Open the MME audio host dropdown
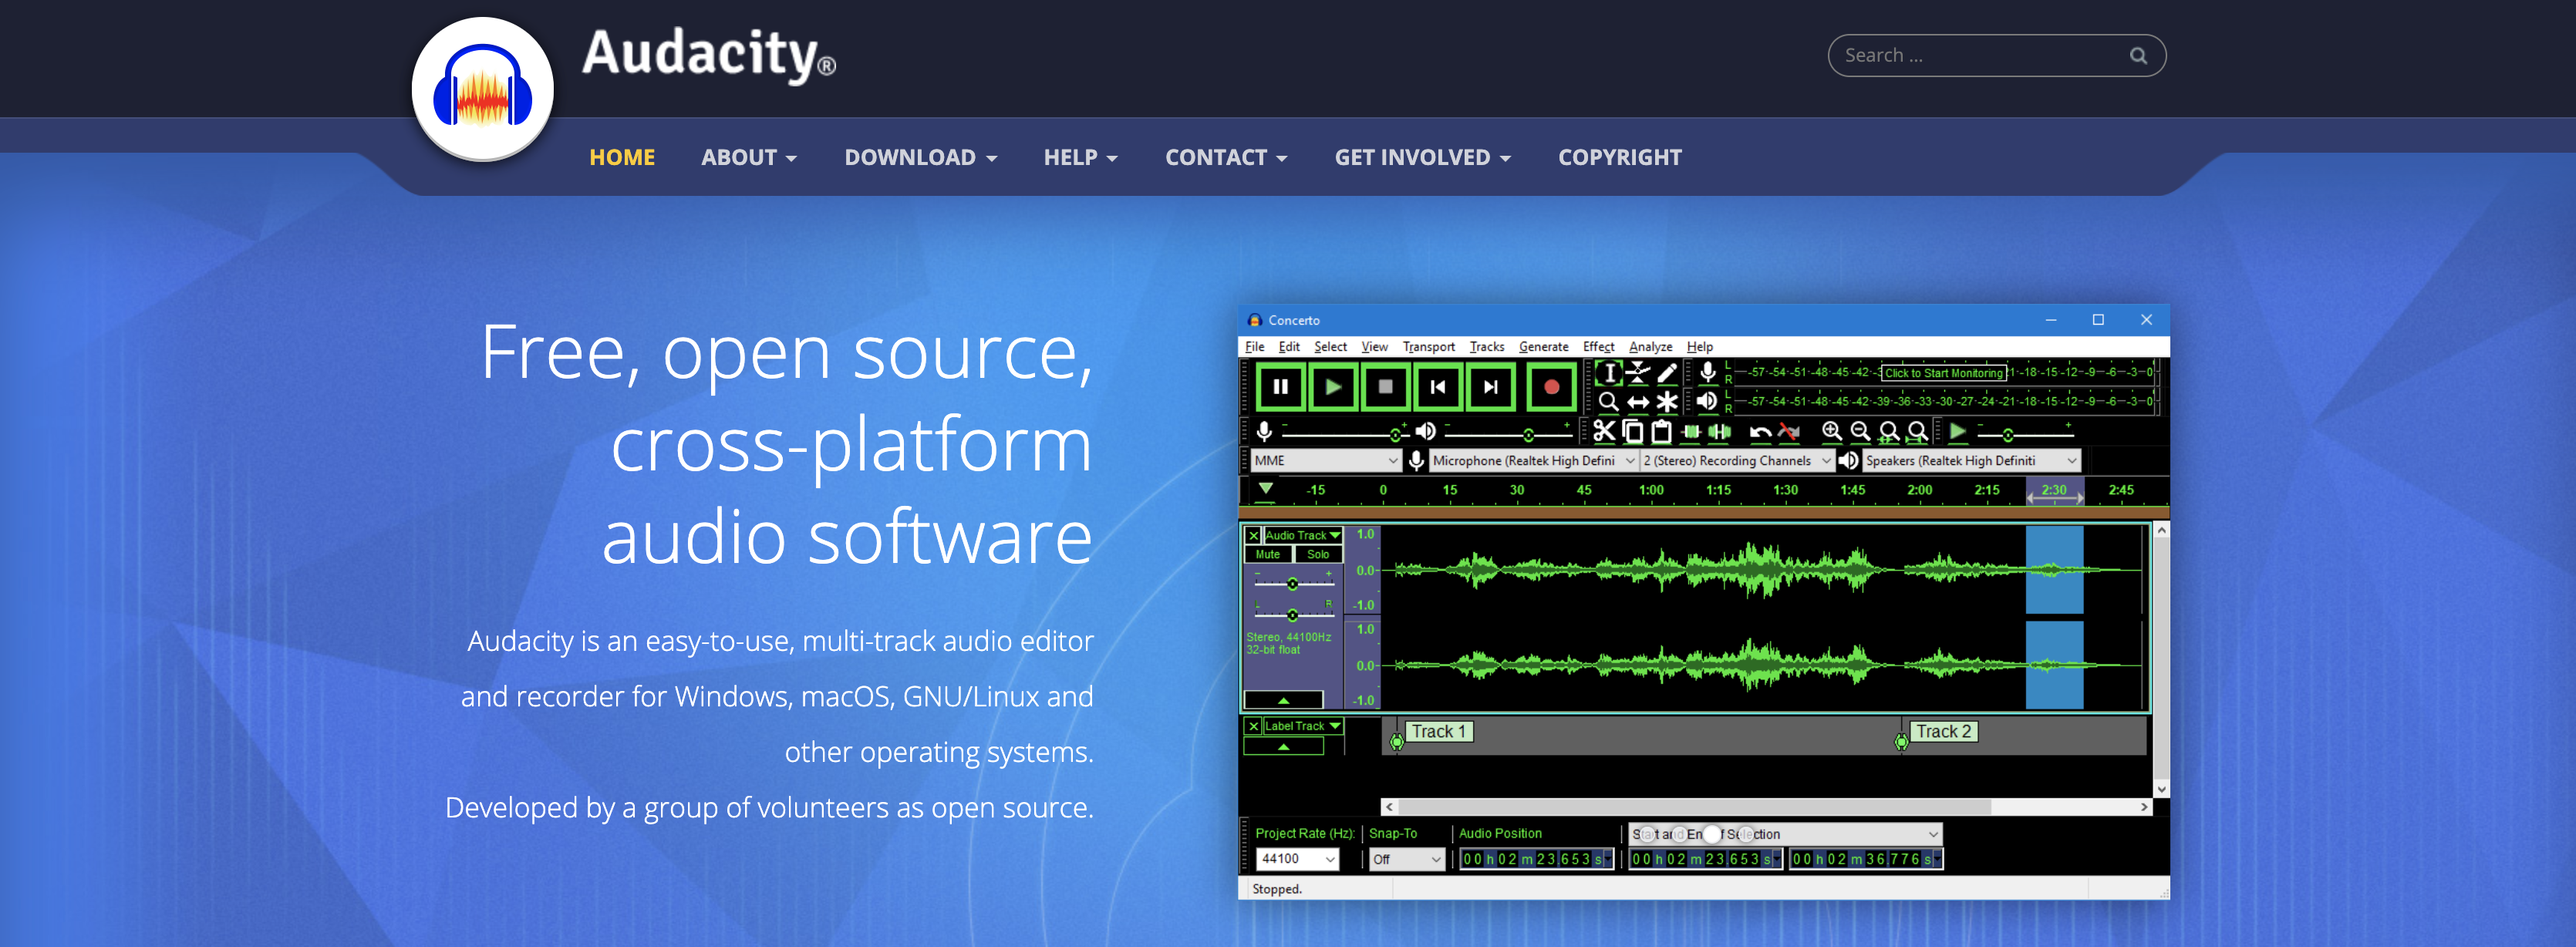 1326,461
